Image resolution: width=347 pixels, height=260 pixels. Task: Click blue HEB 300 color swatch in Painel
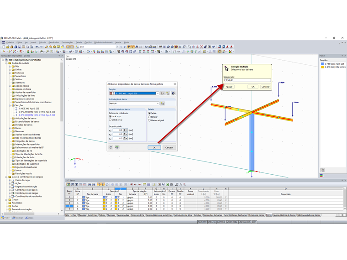tap(322, 64)
